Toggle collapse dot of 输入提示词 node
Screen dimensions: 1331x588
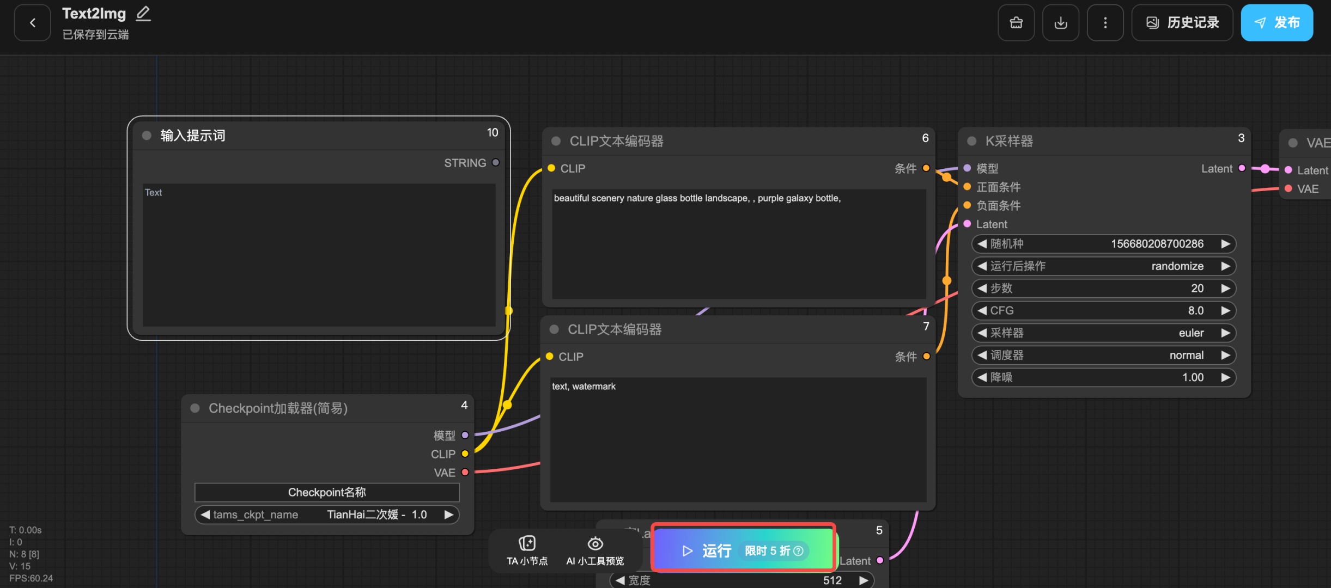147,136
